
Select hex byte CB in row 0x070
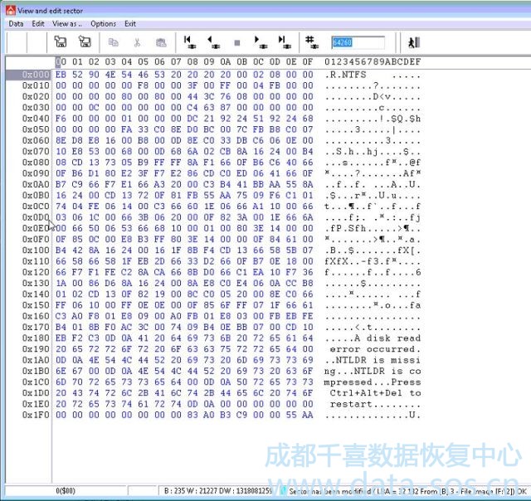click(x=226, y=151)
